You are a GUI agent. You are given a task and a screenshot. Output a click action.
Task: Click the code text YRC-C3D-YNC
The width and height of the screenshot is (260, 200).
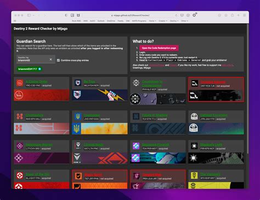click(x=33, y=85)
